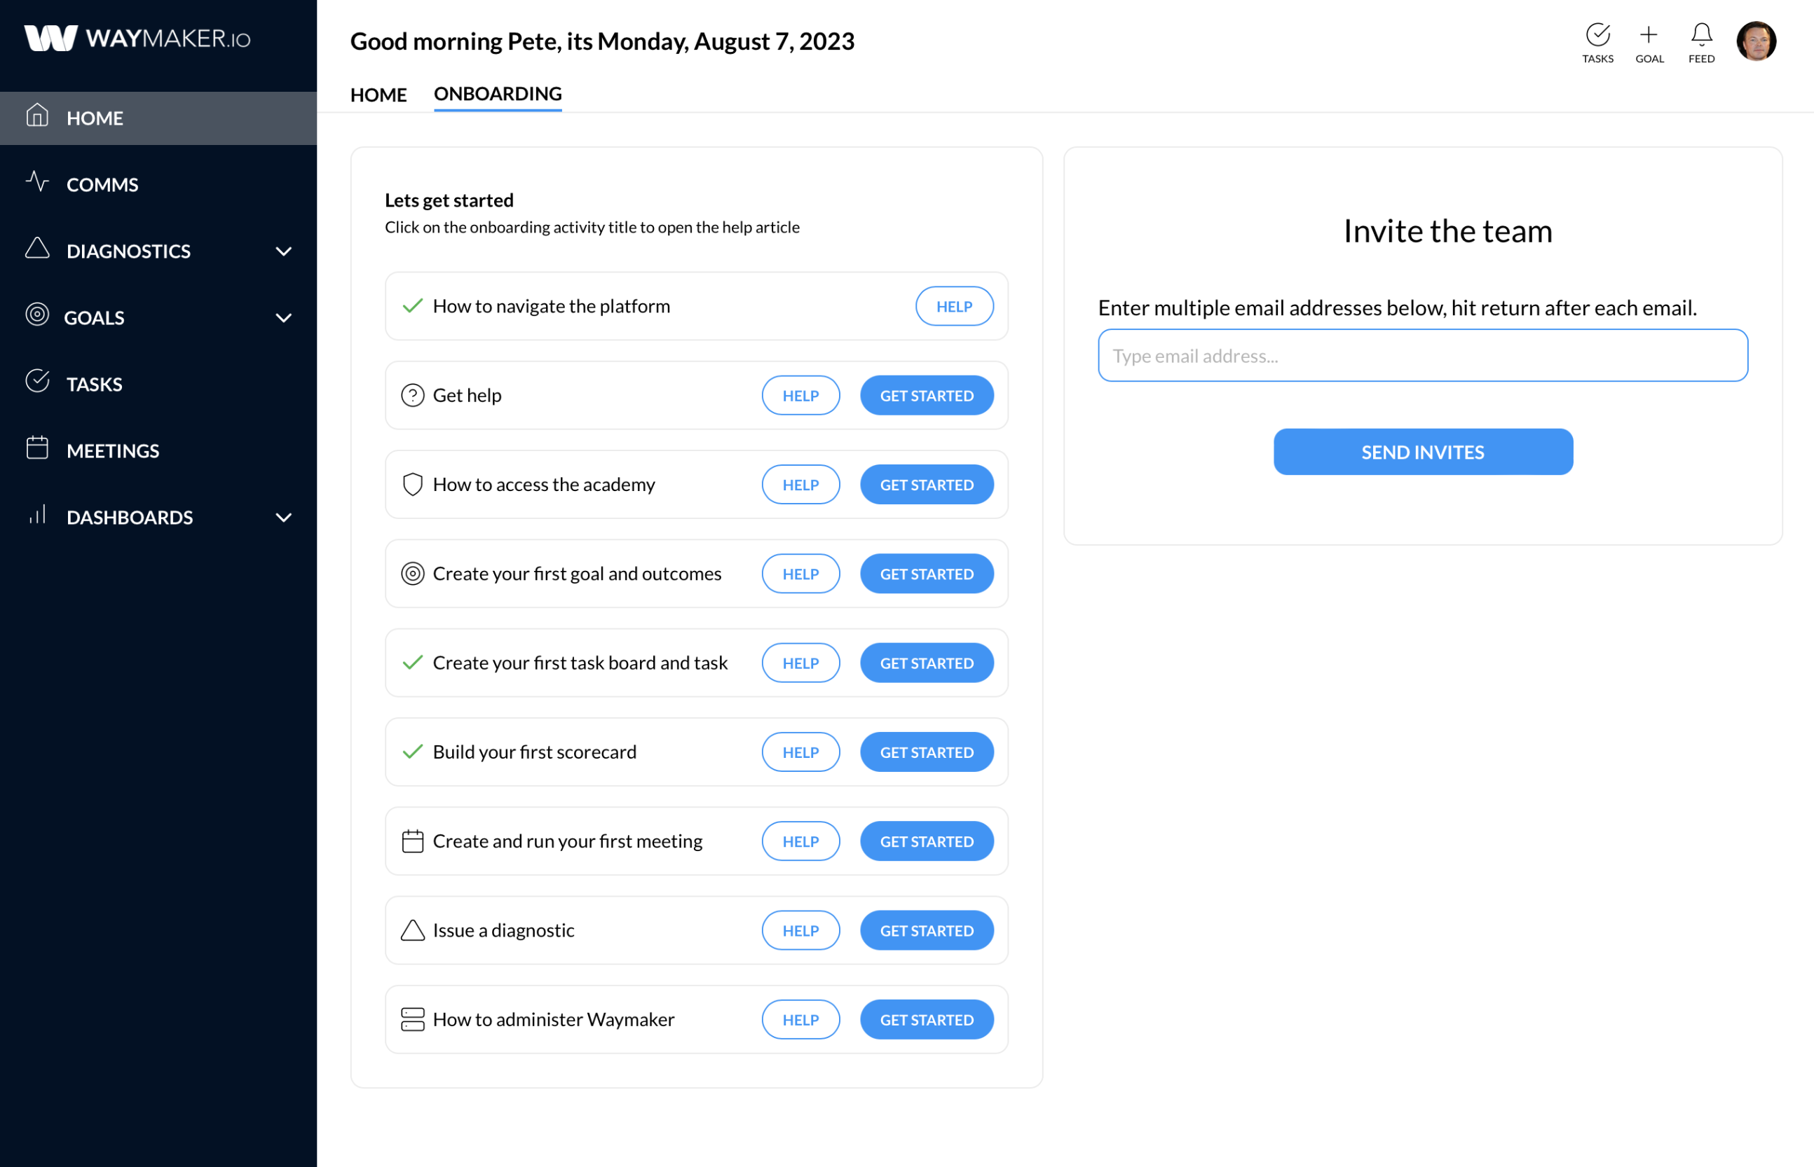The width and height of the screenshot is (1814, 1167).
Task: Click GET STARTED for access the academy
Action: pyautogui.click(x=927, y=485)
